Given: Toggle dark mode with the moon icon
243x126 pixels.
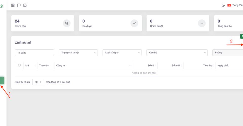Looking at the screenshot, I should (x=223, y=5).
